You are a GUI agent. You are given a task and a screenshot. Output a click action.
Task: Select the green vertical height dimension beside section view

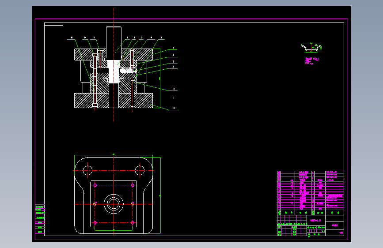tap(160, 79)
